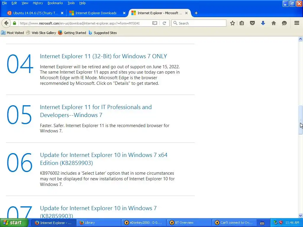Go back with the back arrow button

(6, 23)
